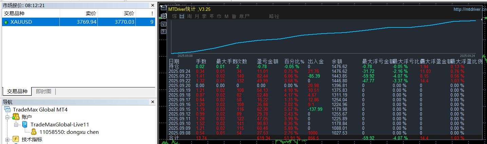This screenshot has height=144, width=487.
Task: Expand the 技术指标 tree node
Action: click(x=7, y=139)
